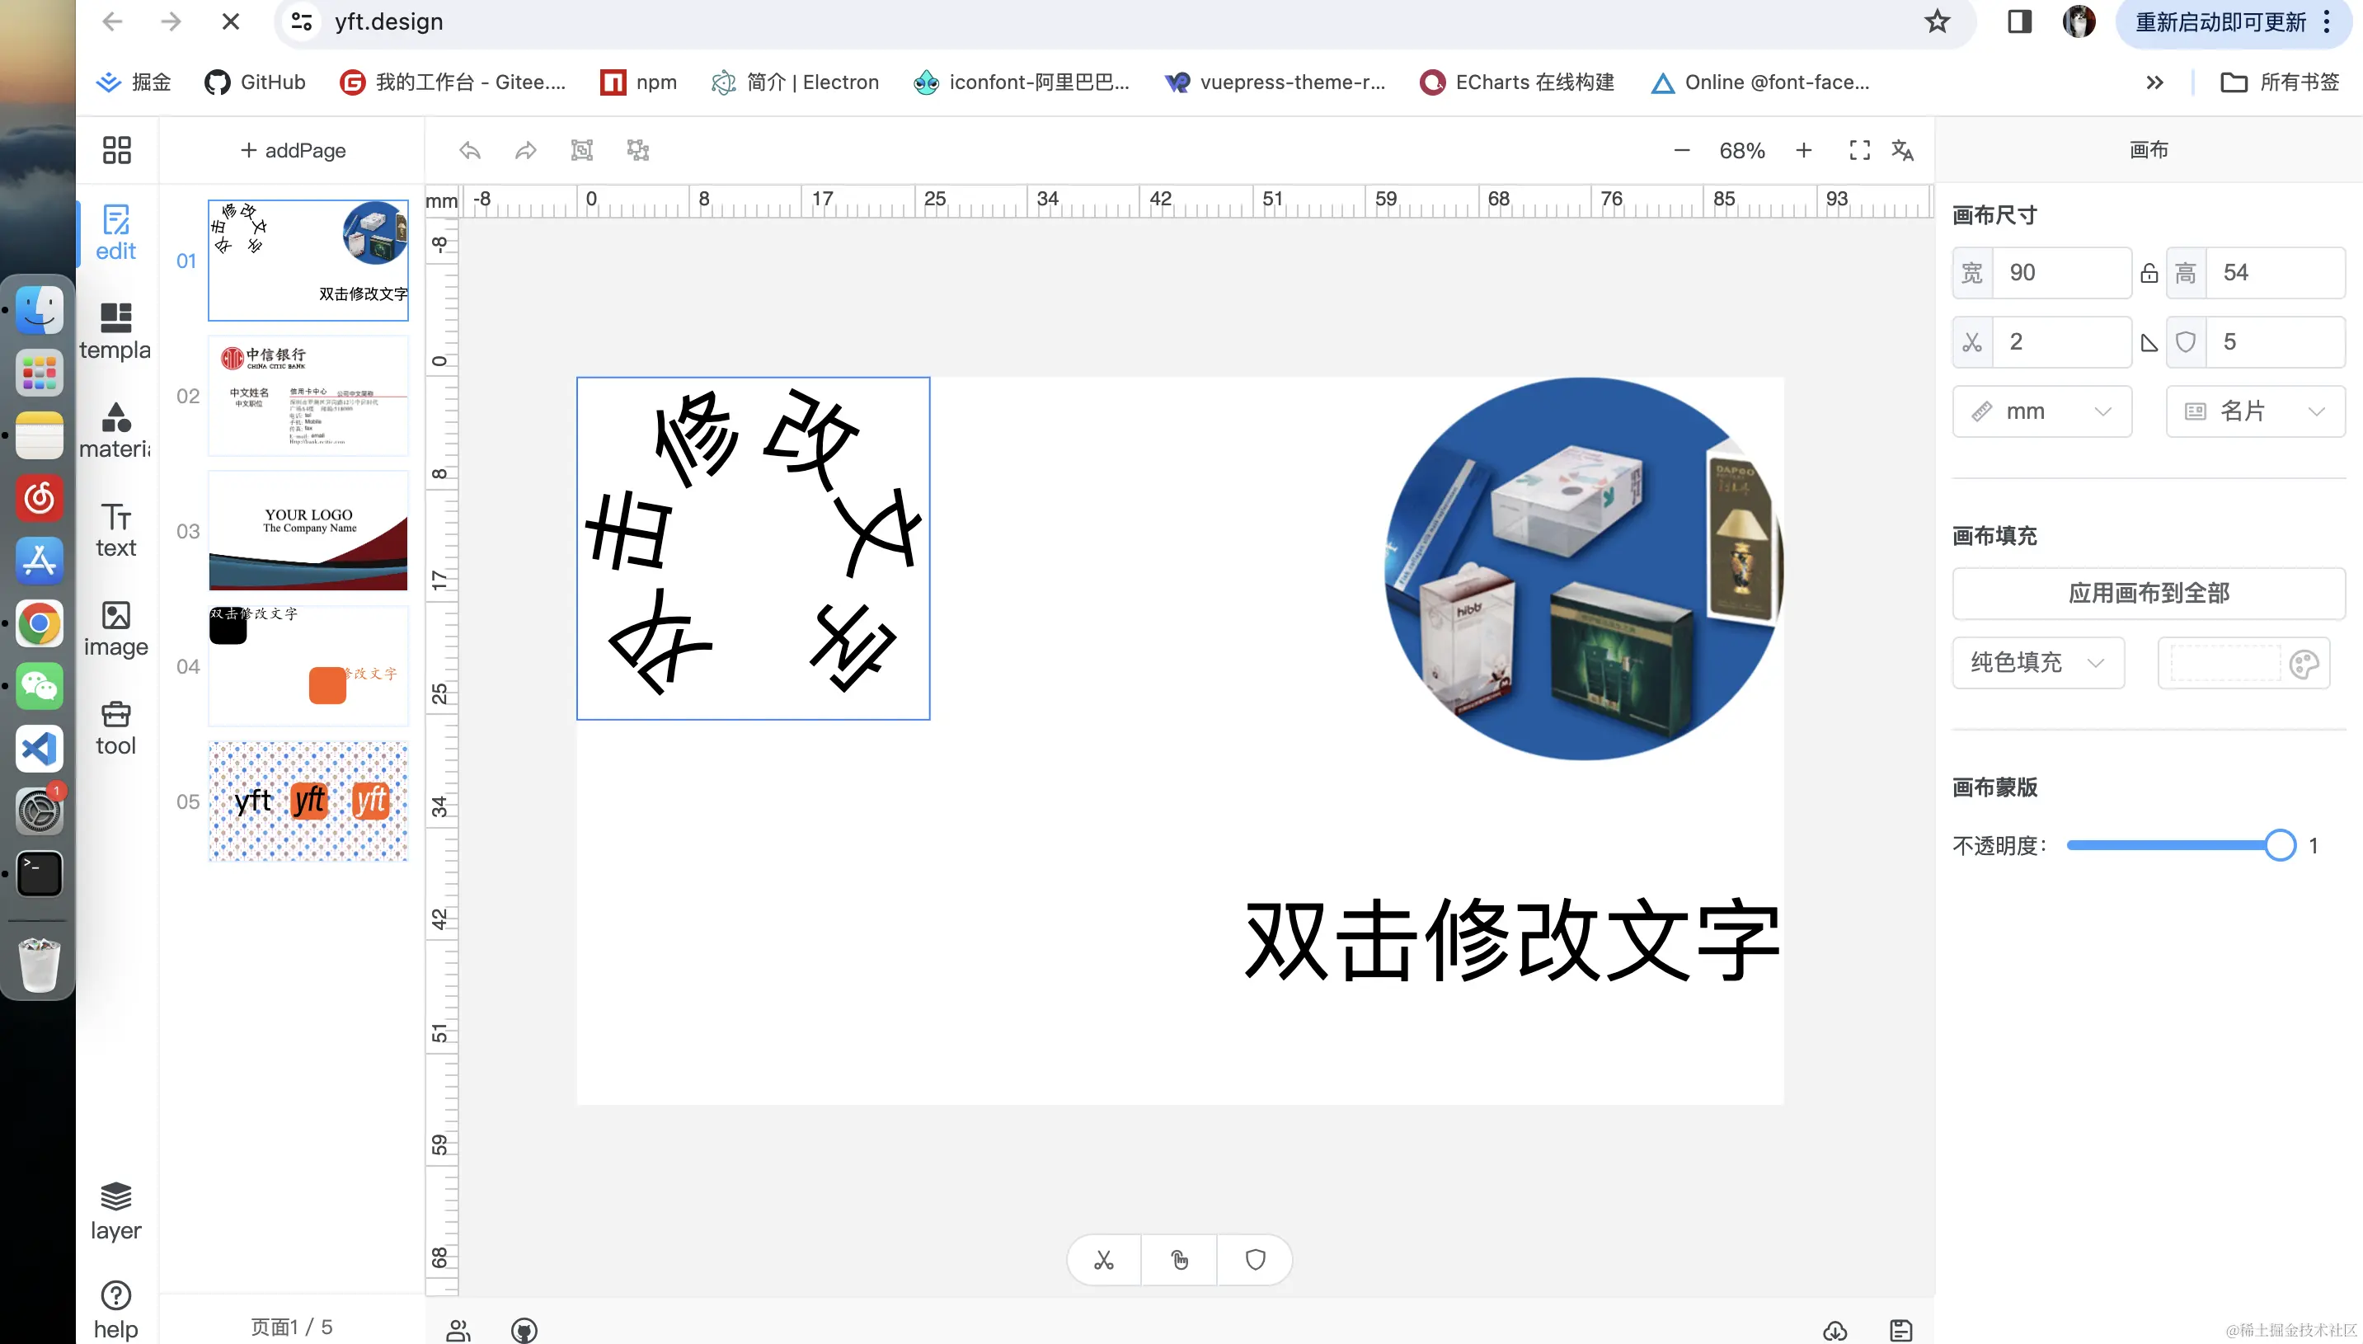This screenshot has height=1344, width=2363.
Task: Open the help section
Action: (115, 1311)
